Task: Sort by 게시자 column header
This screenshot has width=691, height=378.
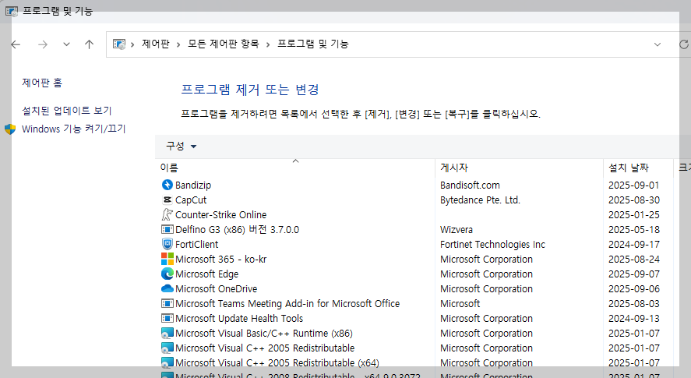Action: (x=519, y=168)
